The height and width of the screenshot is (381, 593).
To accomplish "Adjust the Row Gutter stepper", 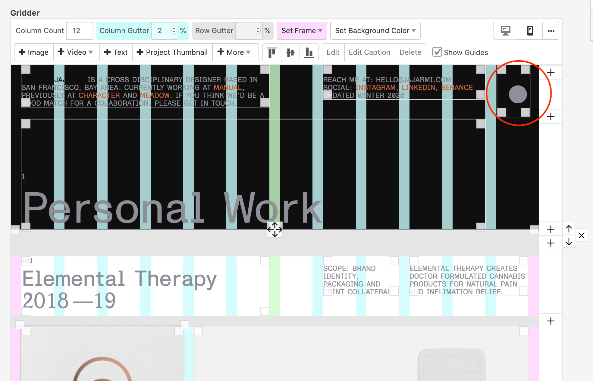I will click(x=258, y=30).
